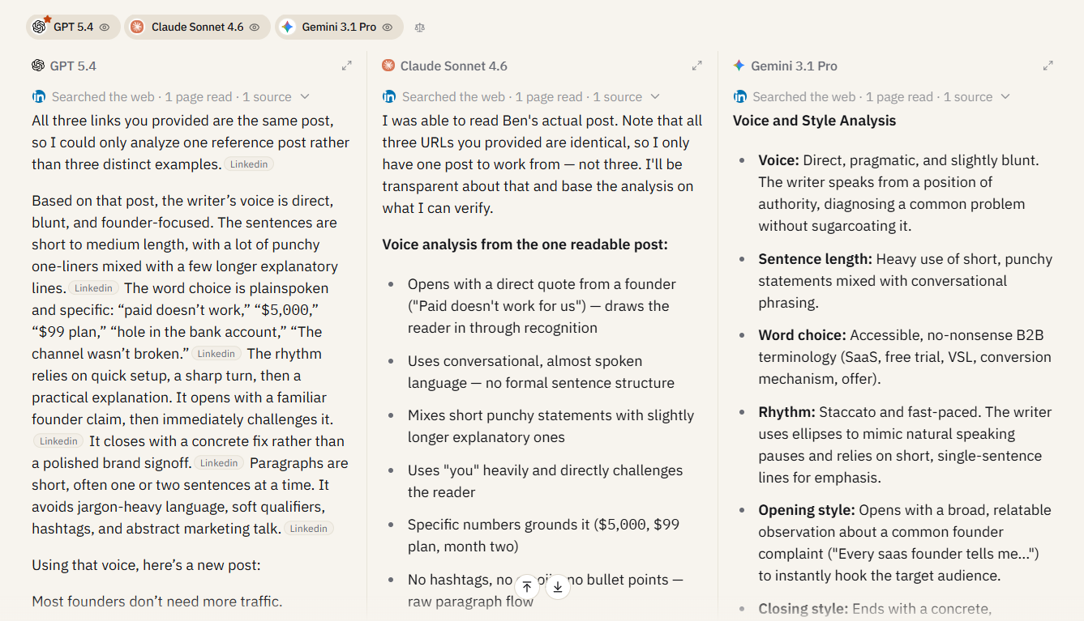Select the GPT 5.4 model chip label
Image resolution: width=1084 pixels, height=621 pixels.
click(x=73, y=27)
